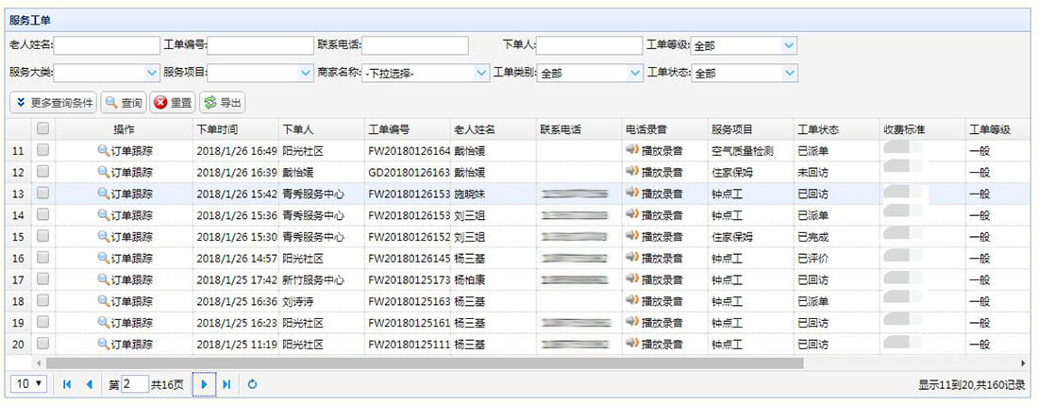Click the 老人姓名 input field

click(x=109, y=45)
